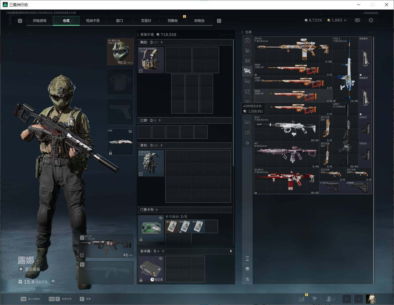Select the GN helmet equipment slot

120,52
